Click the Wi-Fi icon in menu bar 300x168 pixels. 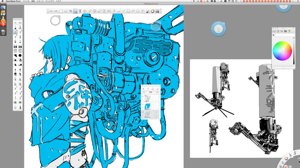pos(229,1)
